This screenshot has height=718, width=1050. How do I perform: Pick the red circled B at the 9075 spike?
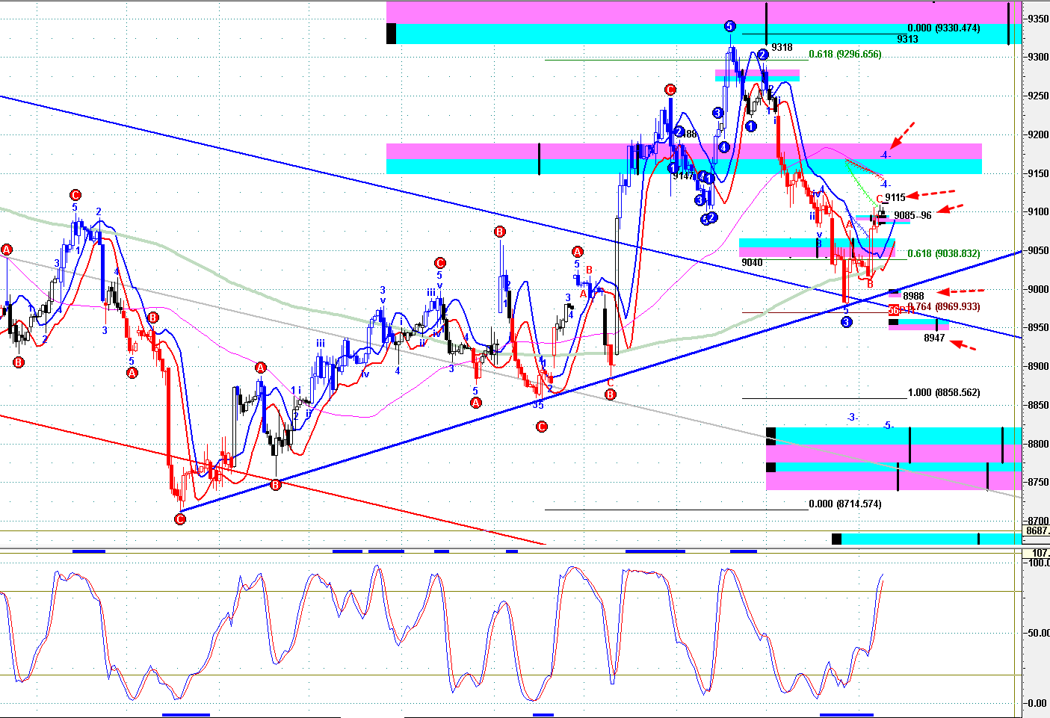click(499, 232)
